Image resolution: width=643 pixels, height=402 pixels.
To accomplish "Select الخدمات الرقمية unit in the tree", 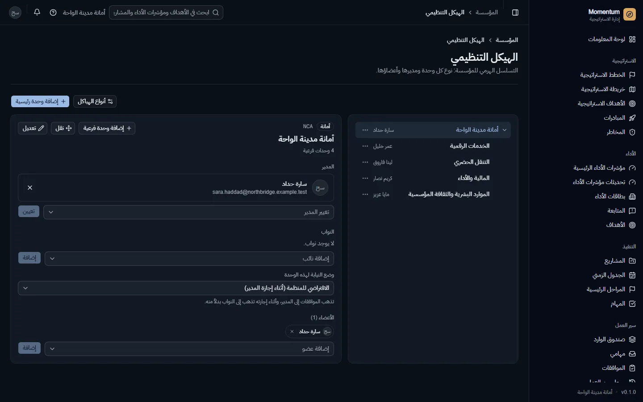I will point(470,146).
